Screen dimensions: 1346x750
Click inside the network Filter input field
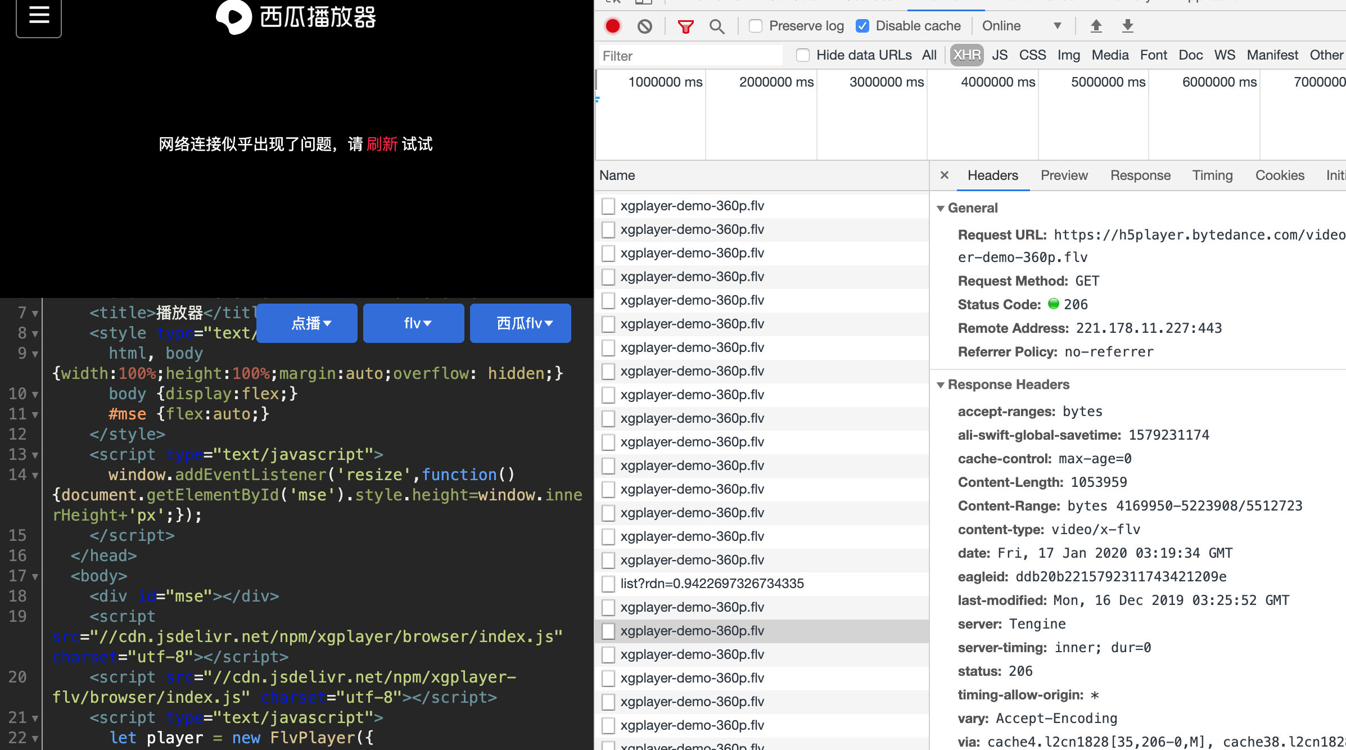[689, 55]
